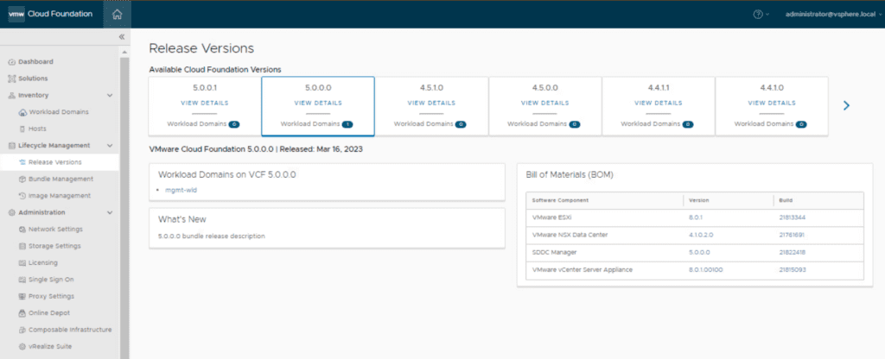Click SDDC Manager build 21822418
885x359 pixels.
[792, 253]
